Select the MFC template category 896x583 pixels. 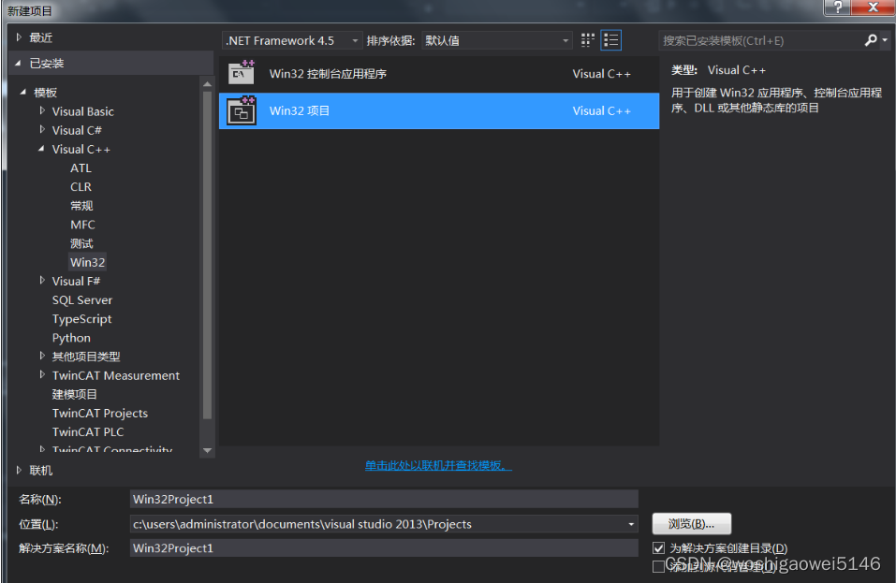pyautogui.click(x=82, y=225)
